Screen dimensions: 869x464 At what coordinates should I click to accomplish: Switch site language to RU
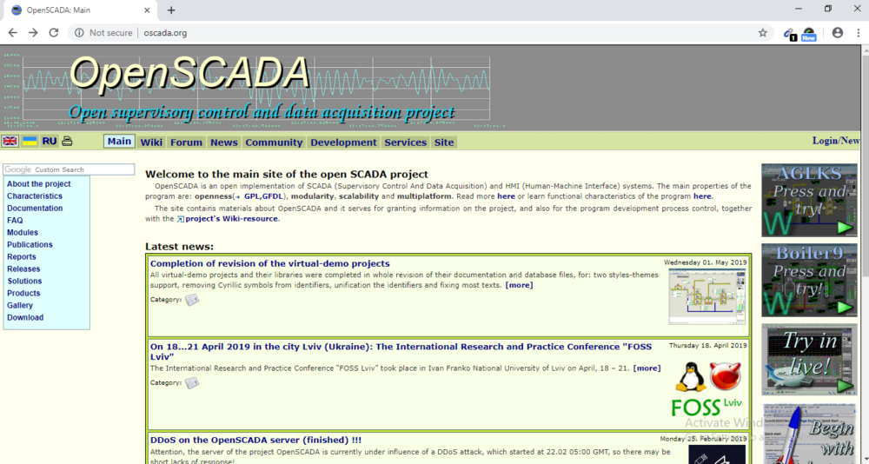click(50, 142)
